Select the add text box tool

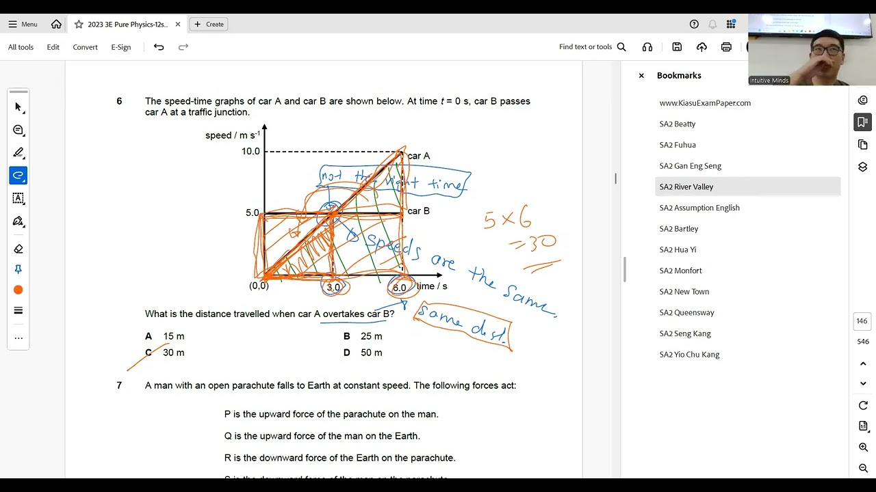click(18, 198)
